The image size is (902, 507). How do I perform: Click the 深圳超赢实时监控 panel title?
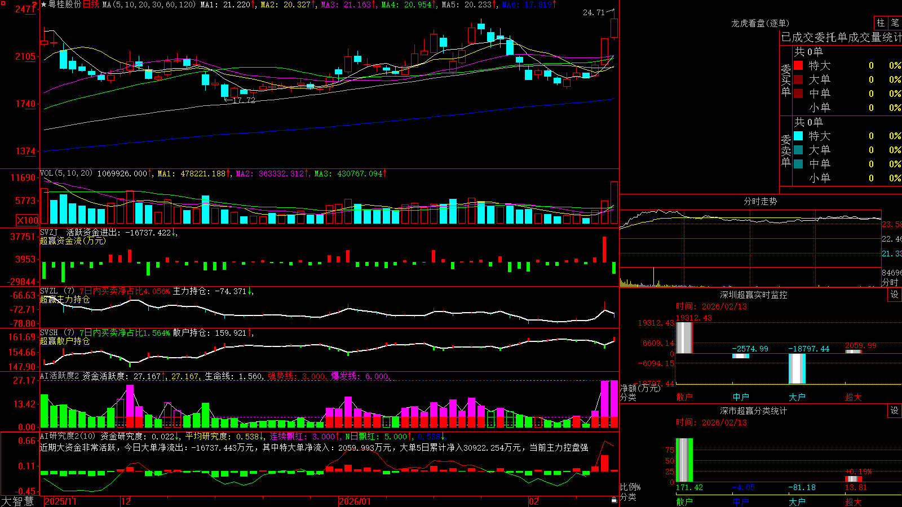[754, 295]
